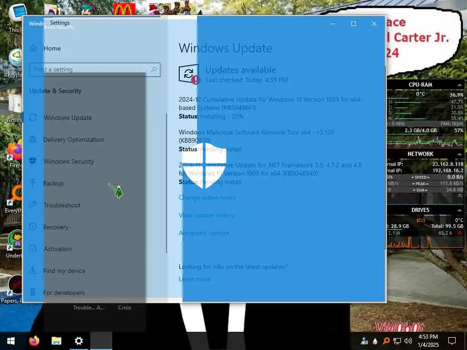The image size is (467, 350).
Task: Click the double-chevron collapse arrow under network stats
Action: pos(460,196)
